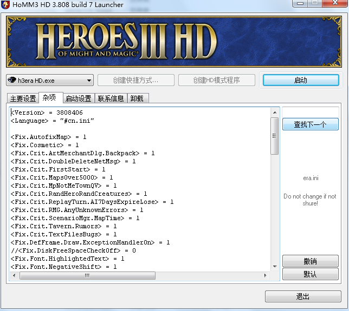349x311 pixels.
Task: Click the horizontal scrollbar thumb
Action: point(87,275)
